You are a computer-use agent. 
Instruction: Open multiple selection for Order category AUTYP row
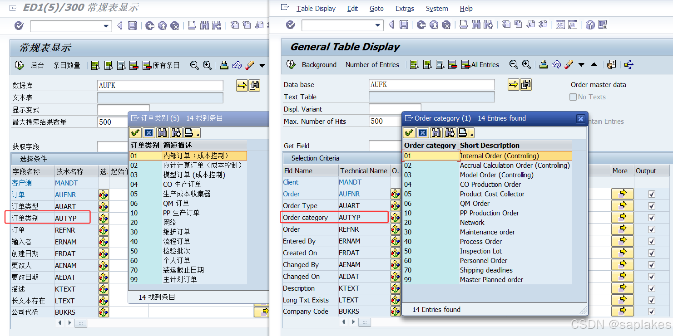pyautogui.click(x=395, y=218)
